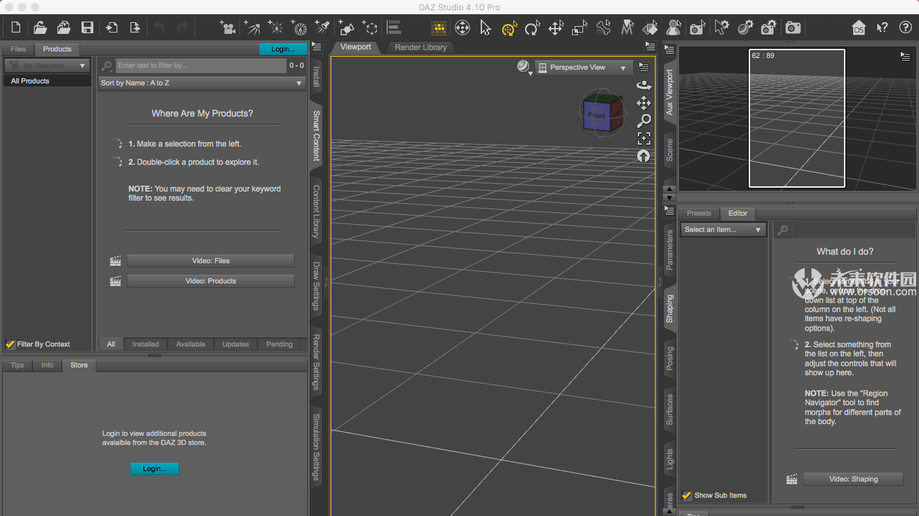
Task: Click the Render camera icon
Action: tap(793, 27)
